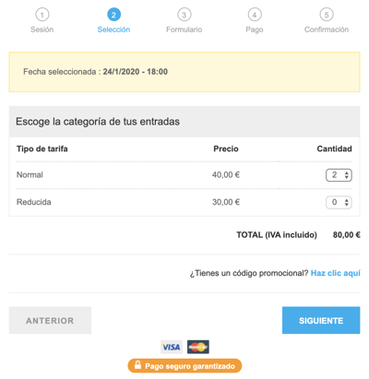This screenshot has height=379, width=369.
Task: Click the step 3 Formulario circle icon
Action: (x=184, y=15)
